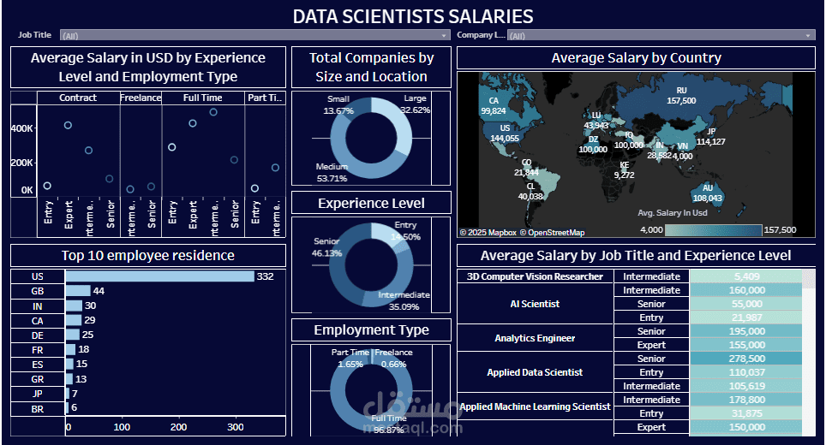Select Applied Machine Learning Scientist job title
The image size is (826, 445).
(x=535, y=406)
